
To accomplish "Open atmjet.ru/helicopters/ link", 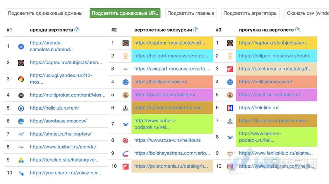I will click(61, 134).
